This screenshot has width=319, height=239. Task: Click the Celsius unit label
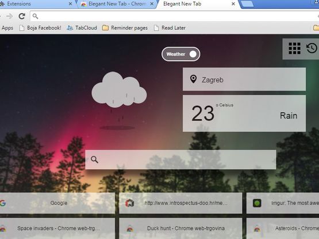225,105
